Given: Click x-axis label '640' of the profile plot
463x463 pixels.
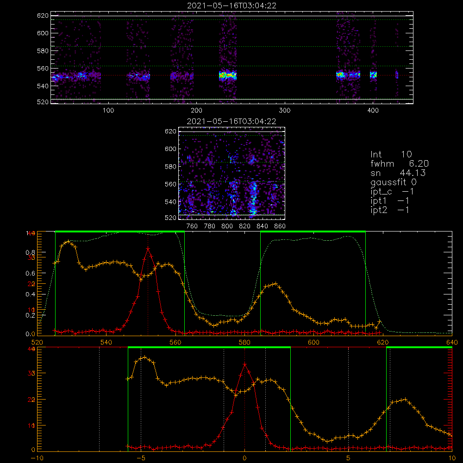Looking at the screenshot, I should [x=452, y=343].
